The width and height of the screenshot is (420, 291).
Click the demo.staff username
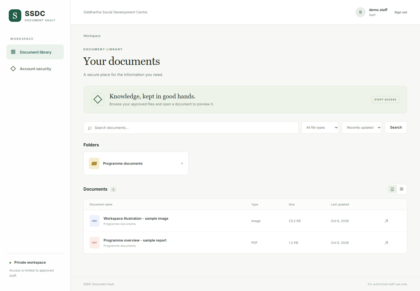[x=378, y=10]
